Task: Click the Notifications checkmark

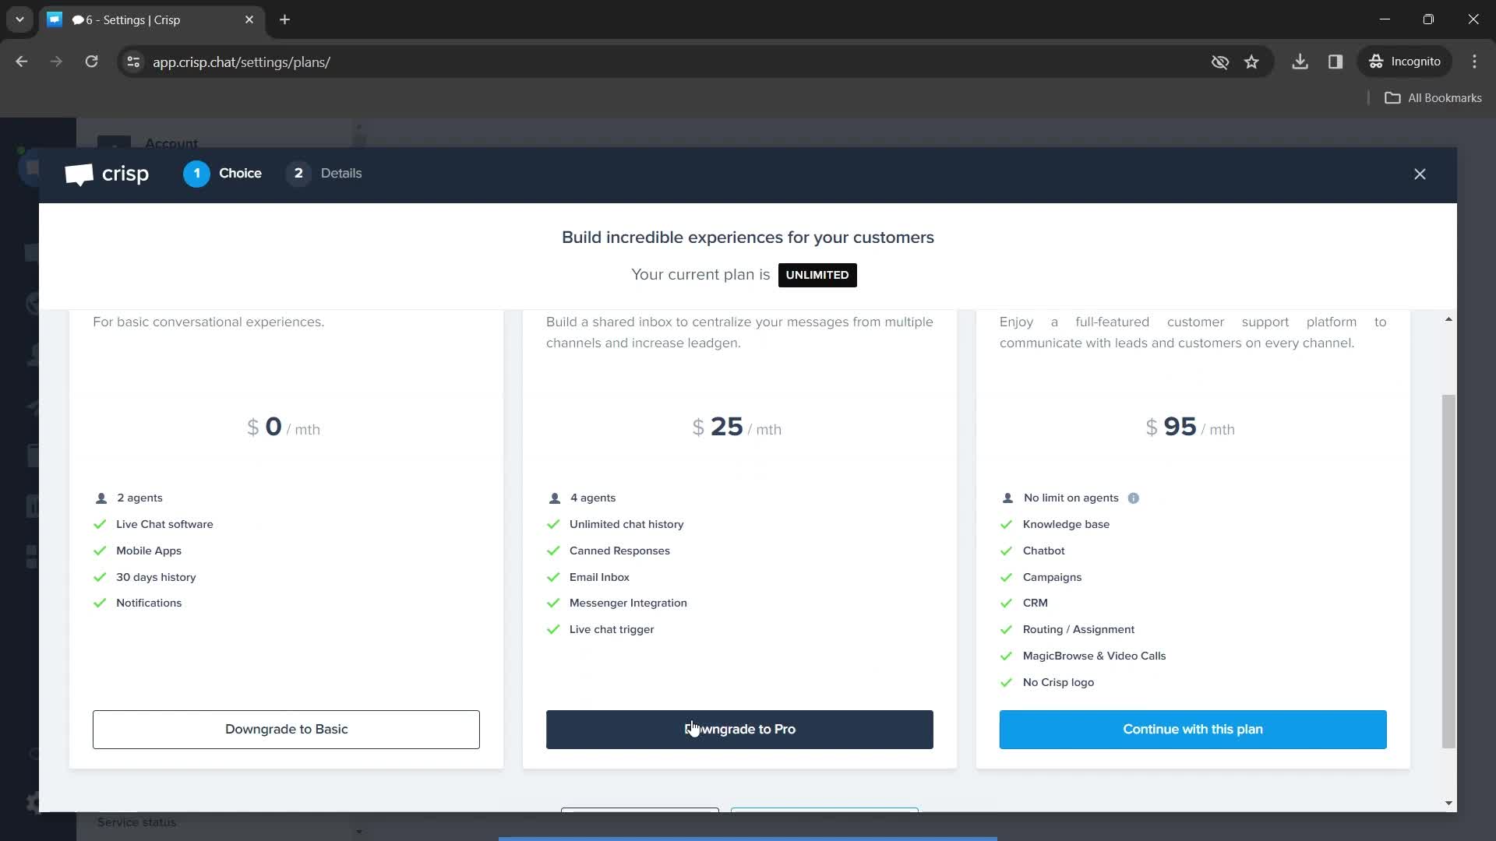Action: 100,603
